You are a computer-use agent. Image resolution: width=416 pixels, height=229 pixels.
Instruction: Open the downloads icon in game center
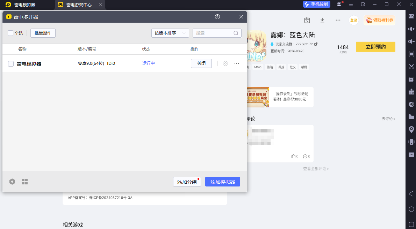pyautogui.click(x=322, y=20)
